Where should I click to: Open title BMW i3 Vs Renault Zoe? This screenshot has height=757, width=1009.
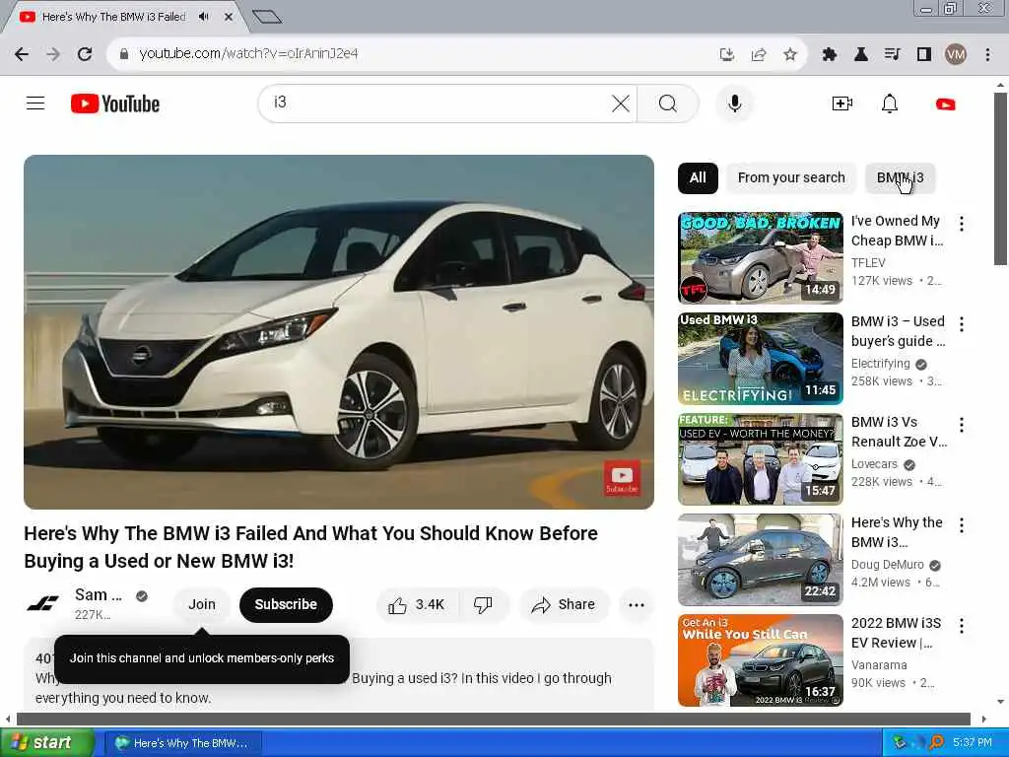pos(899,432)
